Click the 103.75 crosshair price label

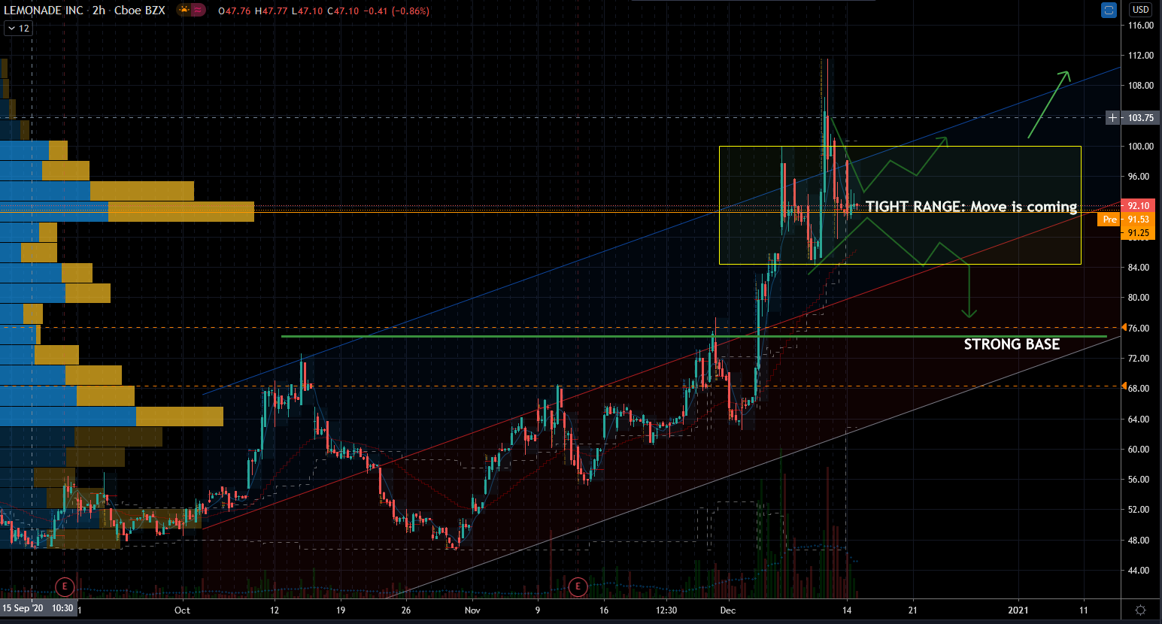[1140, 117]
